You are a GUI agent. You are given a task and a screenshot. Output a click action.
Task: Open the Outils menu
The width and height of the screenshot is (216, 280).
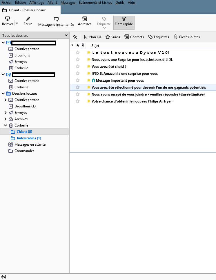click(120, 3)
